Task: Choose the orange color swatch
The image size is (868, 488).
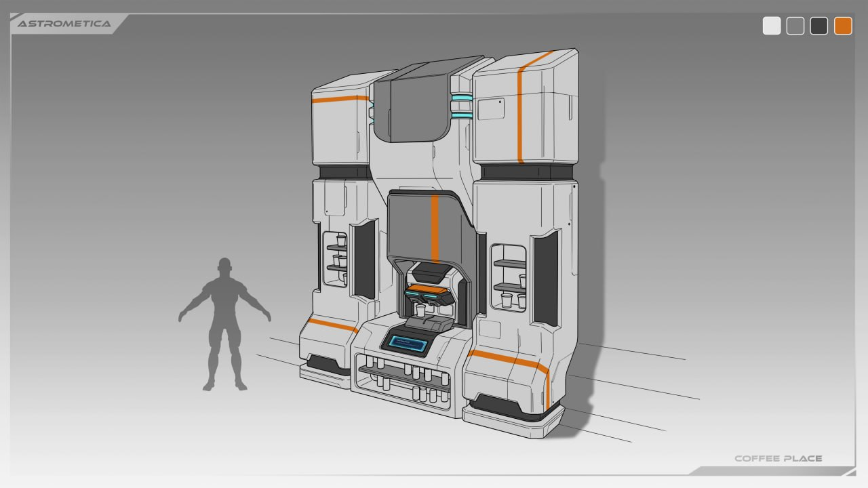Action: click(x=843, y=26)
